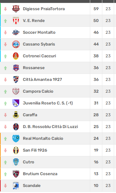The height and width of the screenshot is (193, 116).
Task: Click the Caraffa yellow crest icon
Action: click(x=16, y=115)
